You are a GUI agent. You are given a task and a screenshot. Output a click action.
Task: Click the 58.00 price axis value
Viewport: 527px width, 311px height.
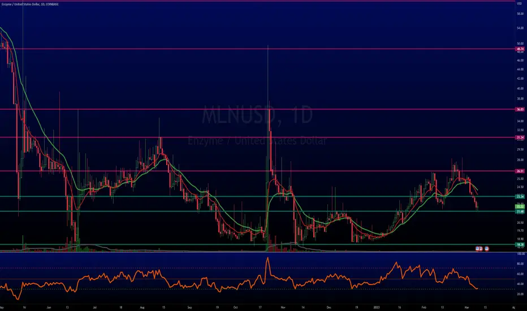point(520,14)
